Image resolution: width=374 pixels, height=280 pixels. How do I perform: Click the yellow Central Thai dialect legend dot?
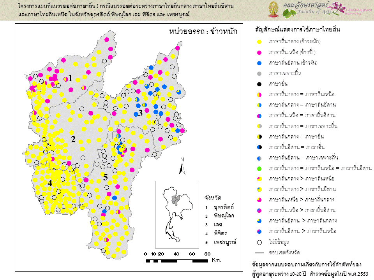click(x=259, y=41)
